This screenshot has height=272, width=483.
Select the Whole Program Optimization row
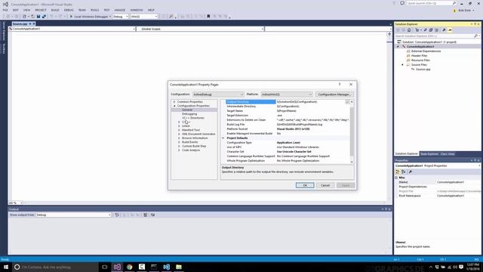pyautogui.click(x=288, y=161)
